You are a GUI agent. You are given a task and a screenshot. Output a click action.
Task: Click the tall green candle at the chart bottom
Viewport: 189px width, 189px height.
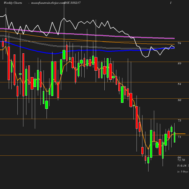pyautogui.click(x=151, y=144)
